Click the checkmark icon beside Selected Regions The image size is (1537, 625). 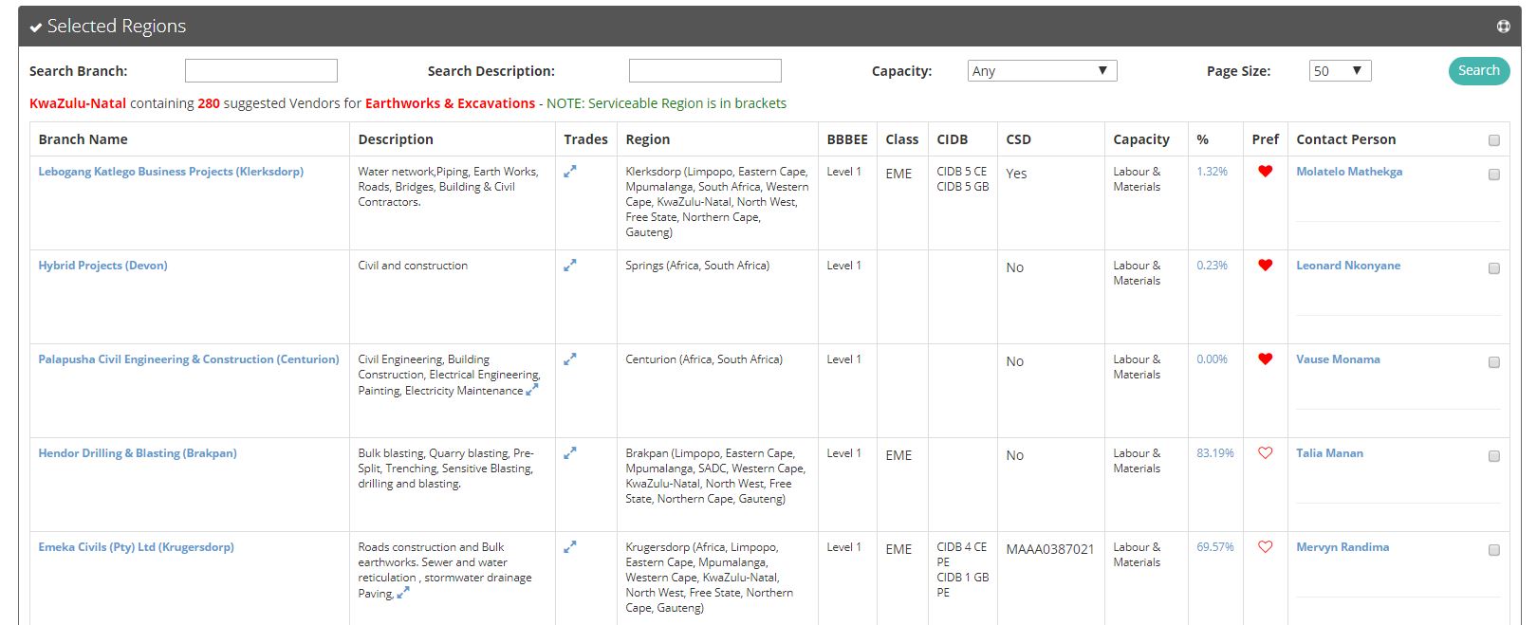point(36,28)
